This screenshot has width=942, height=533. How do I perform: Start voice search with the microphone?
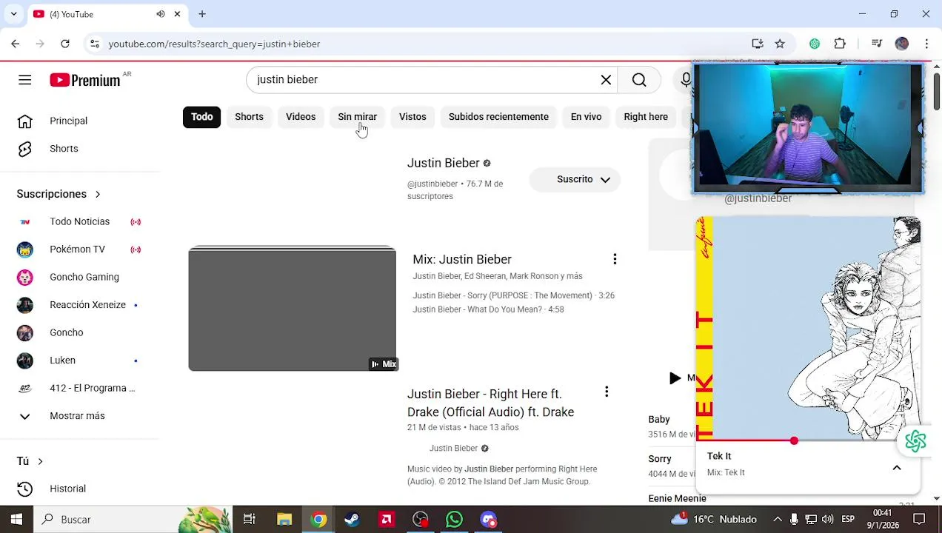(x=686, y=79)
